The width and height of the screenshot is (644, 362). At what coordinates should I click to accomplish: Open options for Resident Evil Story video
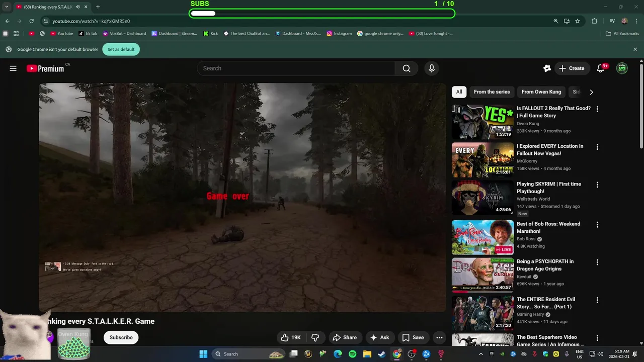[597, 300]
